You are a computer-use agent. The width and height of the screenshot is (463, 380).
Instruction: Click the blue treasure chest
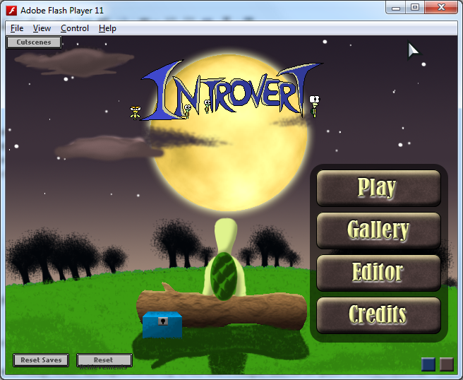162,324
